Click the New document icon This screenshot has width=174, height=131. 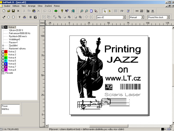point(4,11)
